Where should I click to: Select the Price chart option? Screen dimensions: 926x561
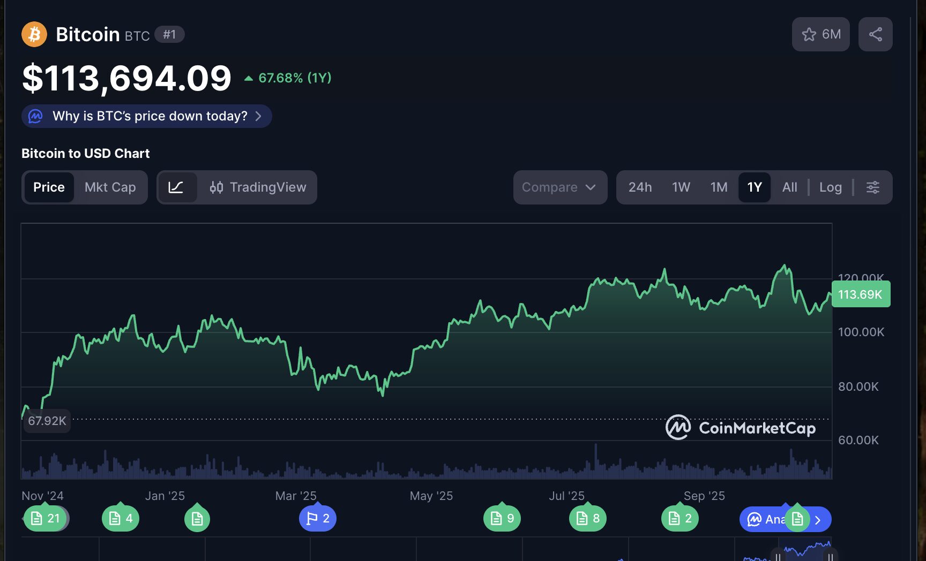pyautogui.click(x=49, y=187)
